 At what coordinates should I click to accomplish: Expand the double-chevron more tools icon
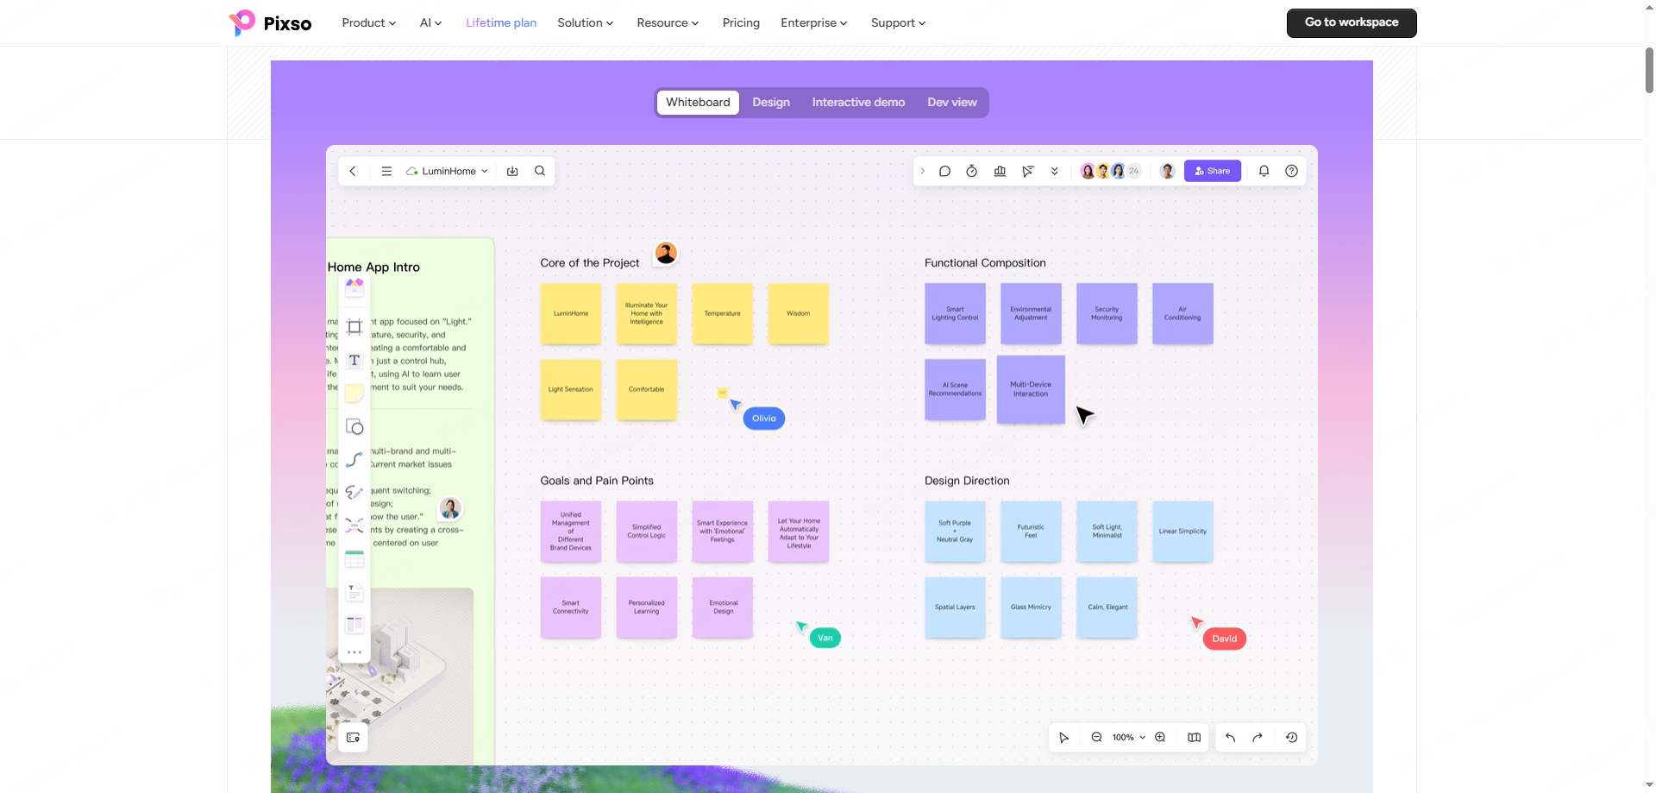pyautogui.click(x=1054, y=171)
